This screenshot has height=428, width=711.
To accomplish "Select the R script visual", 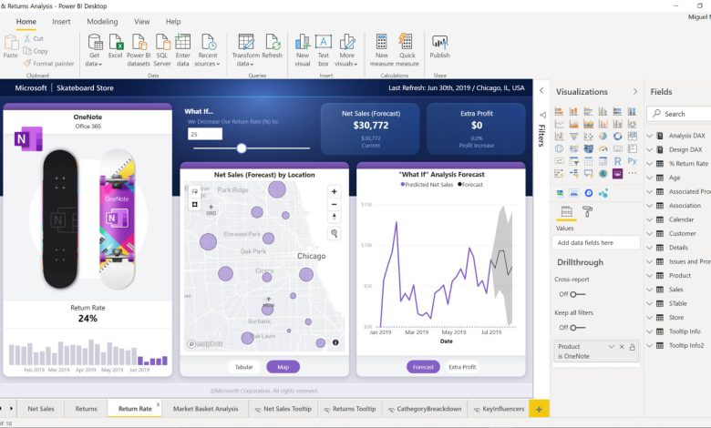I will click(x=618, y=161).
